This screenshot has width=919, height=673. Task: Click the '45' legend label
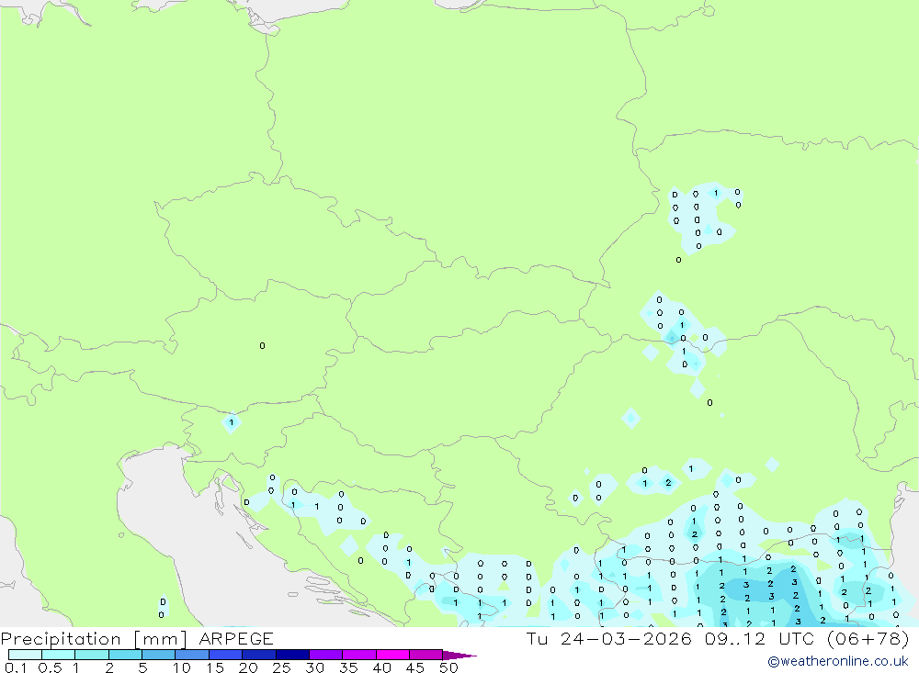(x=415, y=667)
